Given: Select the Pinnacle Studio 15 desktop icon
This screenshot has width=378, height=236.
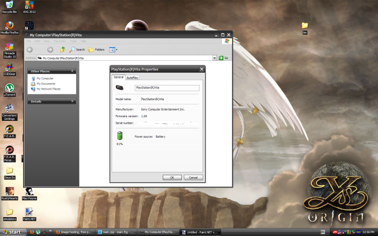Looking at the screenshot, I should (9, 50).
